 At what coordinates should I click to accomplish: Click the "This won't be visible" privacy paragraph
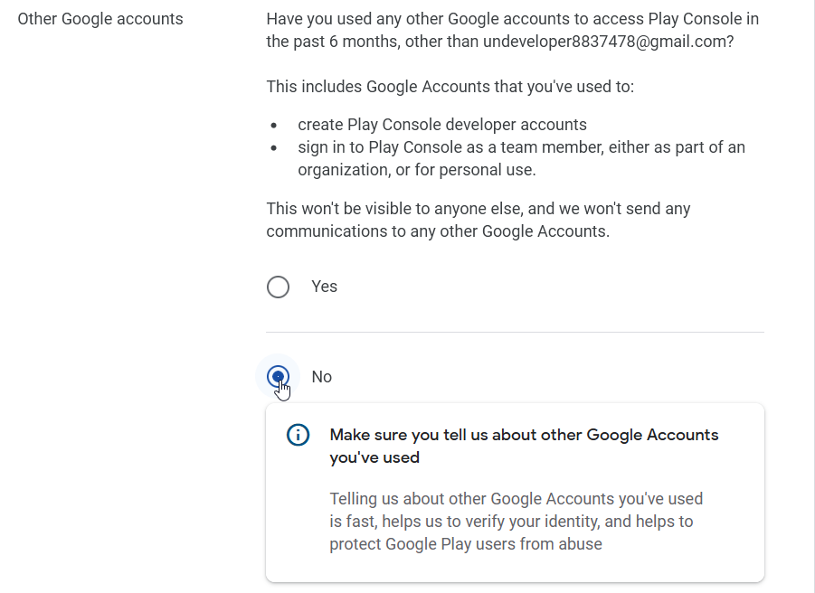[x=478, y=209]
